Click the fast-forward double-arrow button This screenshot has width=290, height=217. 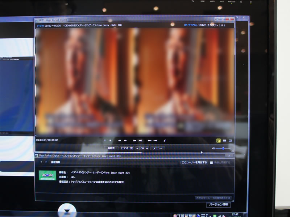[125, 141]
